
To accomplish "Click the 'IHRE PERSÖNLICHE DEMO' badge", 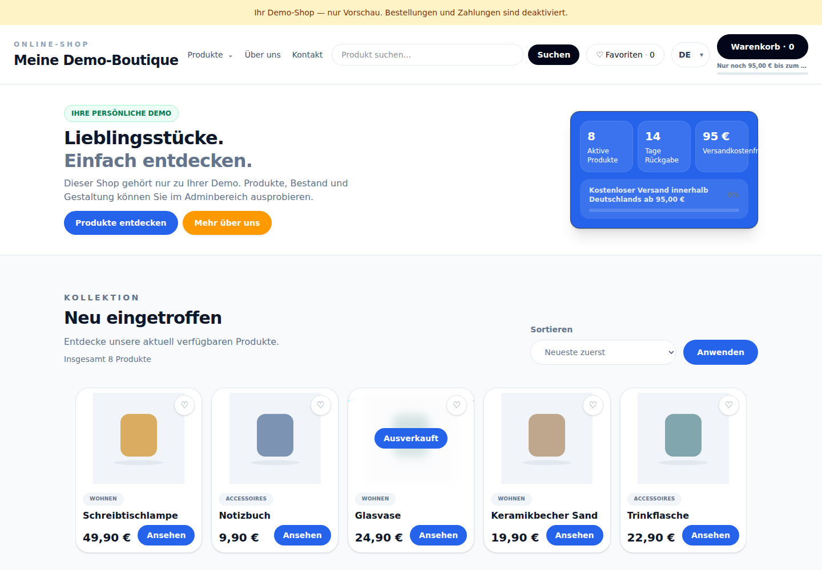I will 122,113.
